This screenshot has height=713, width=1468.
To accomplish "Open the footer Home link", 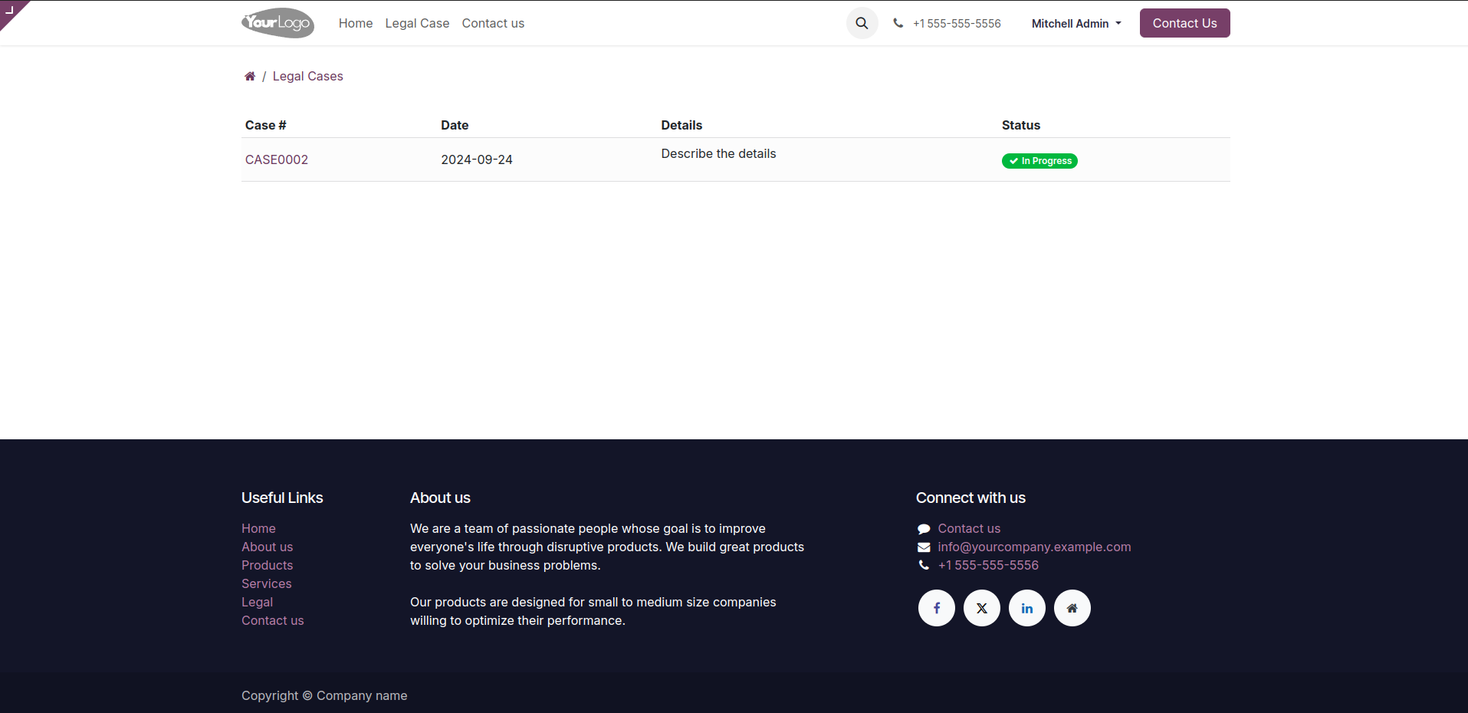I will (x=258, y=528).
